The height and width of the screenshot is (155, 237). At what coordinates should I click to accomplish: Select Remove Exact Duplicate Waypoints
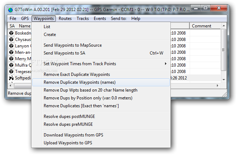pos(101,74)
